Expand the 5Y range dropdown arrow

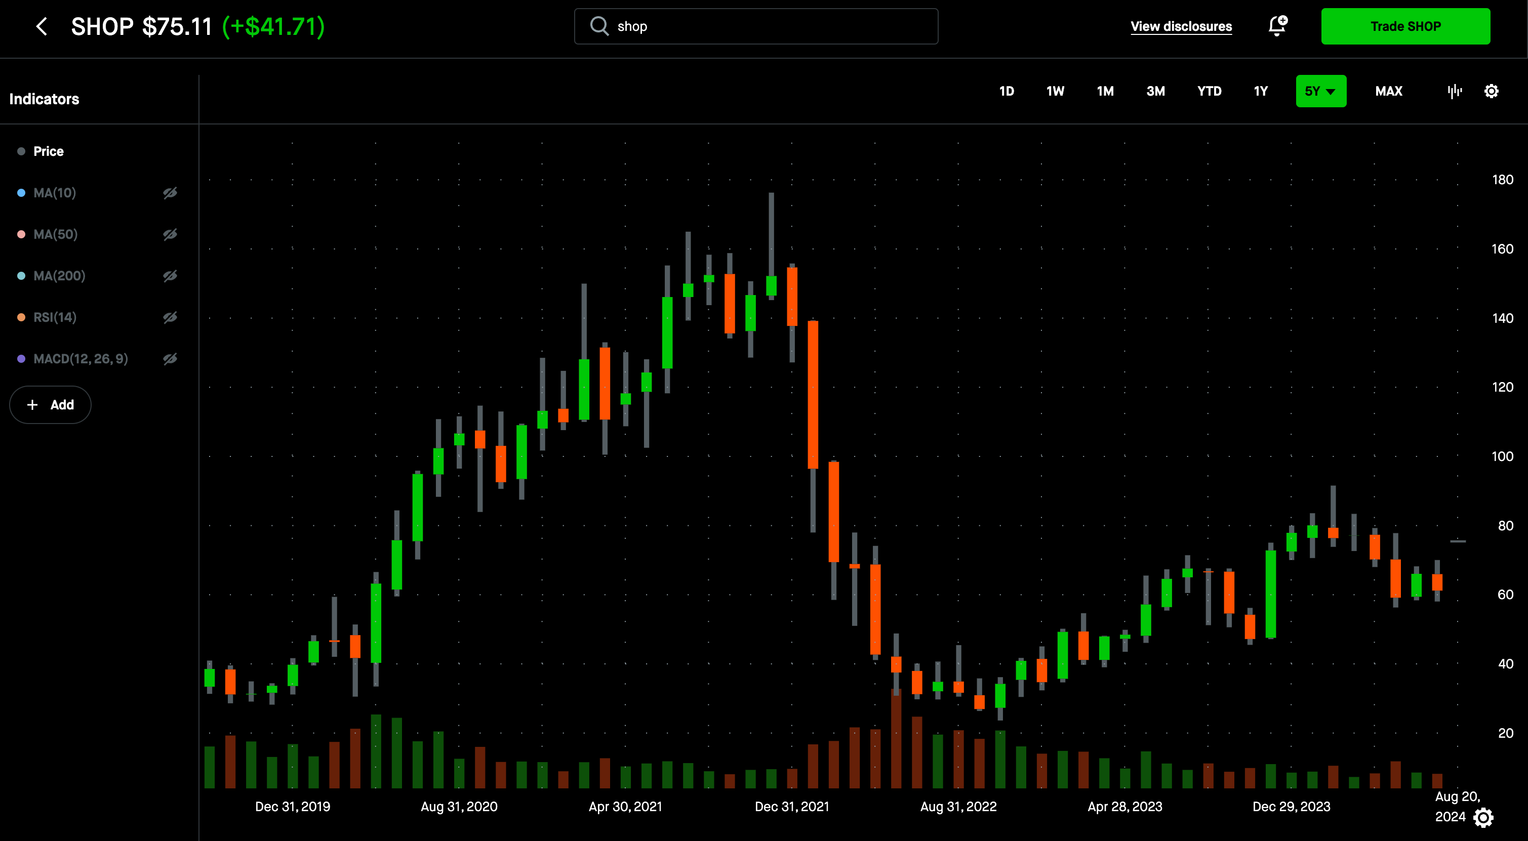point(1331,91)
